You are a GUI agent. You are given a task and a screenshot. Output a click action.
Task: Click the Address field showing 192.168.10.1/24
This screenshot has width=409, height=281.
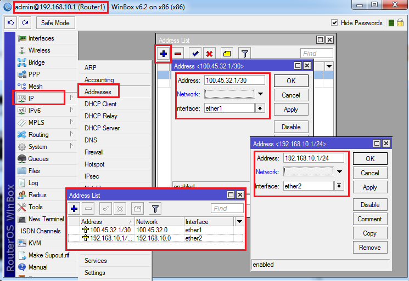(x=313, y=158)
